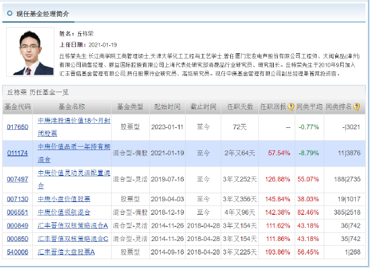This screenshot has width=370, height=268.
Task: Select the 142.38% return cell
Action: (277, 212)
